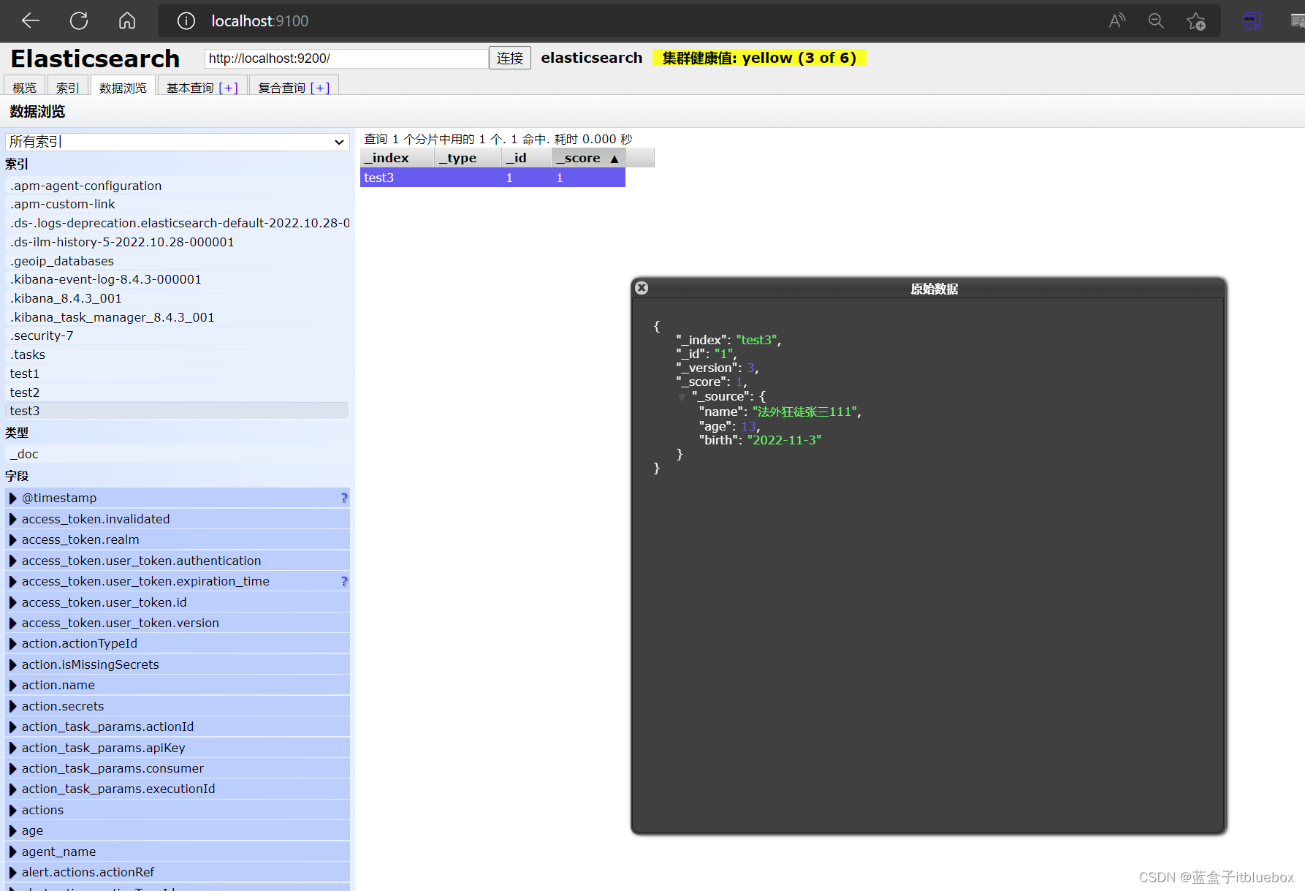Image resolution: width=1305 pixels, height=891 pixels.
Task: Select the test3 index in sidebar
Action: pos(25,411)
